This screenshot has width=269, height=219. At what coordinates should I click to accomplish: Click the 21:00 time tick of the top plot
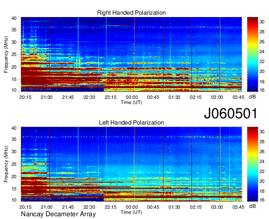(x=47, y=97)
